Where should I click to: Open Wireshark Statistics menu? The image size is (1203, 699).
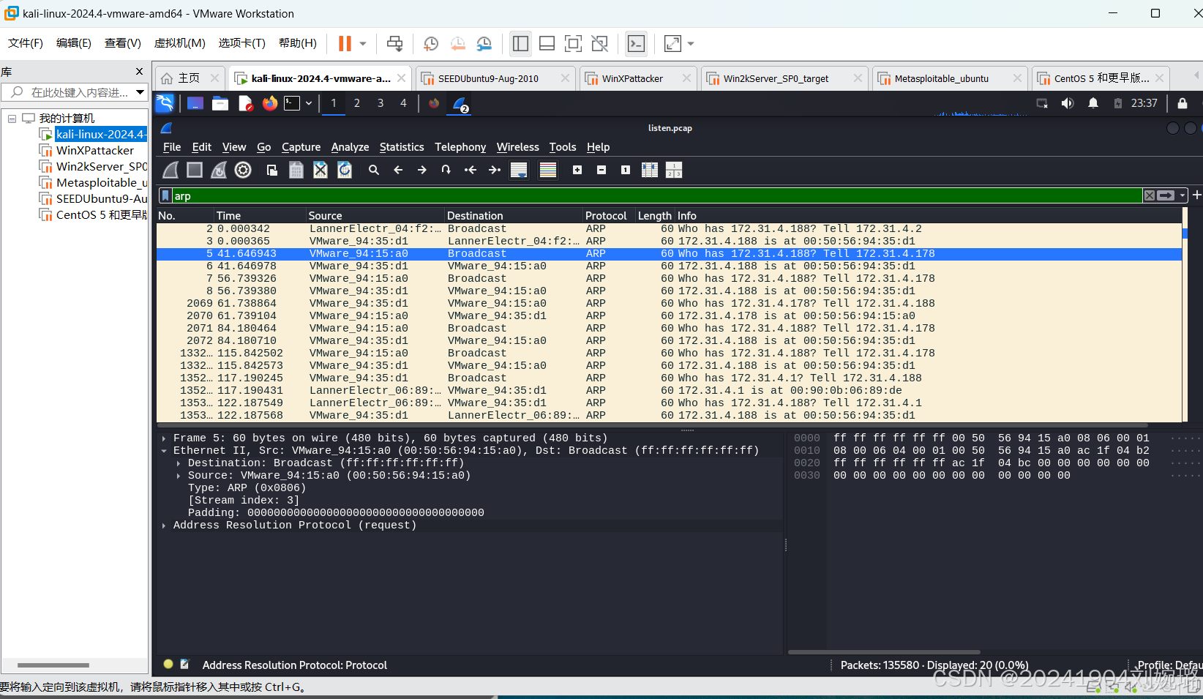402,147
